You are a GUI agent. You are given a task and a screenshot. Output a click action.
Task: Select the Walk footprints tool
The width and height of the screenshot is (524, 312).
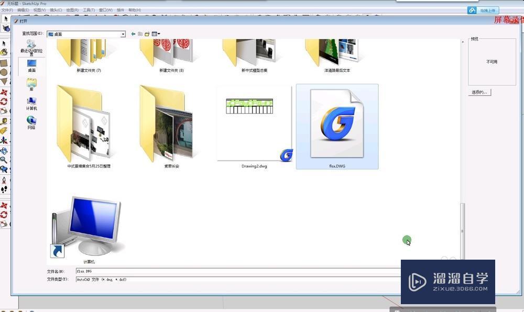[x=4, y=190]
